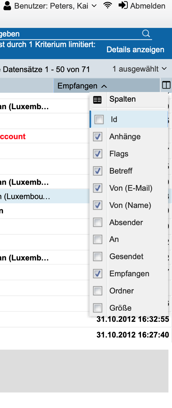Select the Größe menu entry label
The image size is (172, 408).
click(x=120, y=308)
